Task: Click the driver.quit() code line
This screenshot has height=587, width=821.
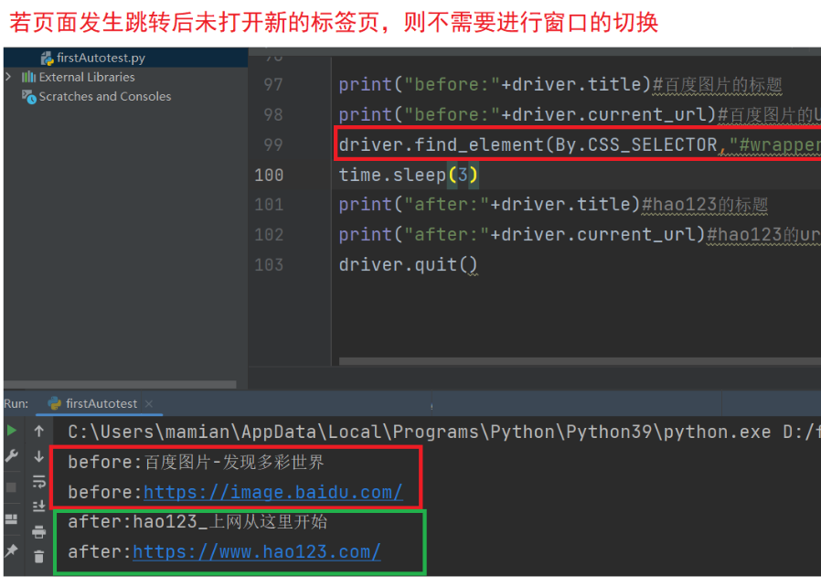Action: [x=408, y=265]
